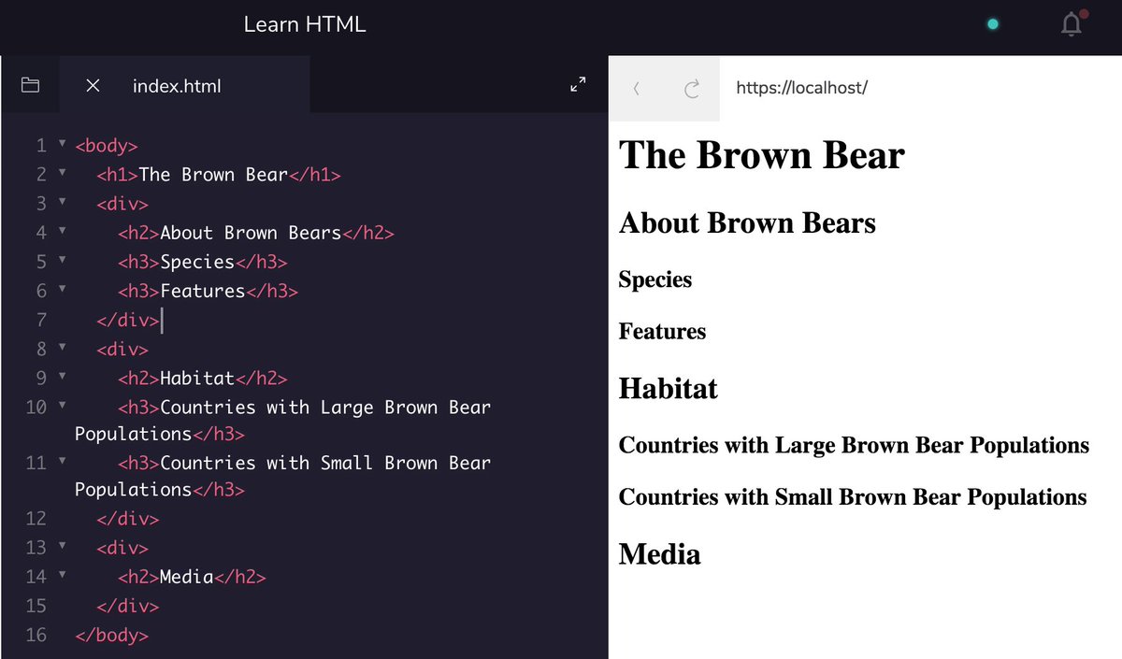Collapse the body element on line 1
This screenshot has height=659, width=1122.
click(x=62, y=145)
